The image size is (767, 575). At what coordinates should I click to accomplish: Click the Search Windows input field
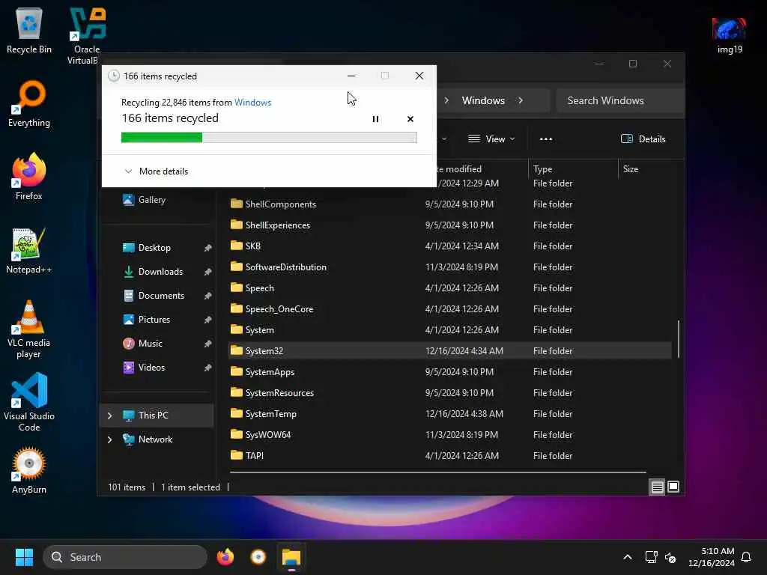pyautogui.click(x=619, y=100)
